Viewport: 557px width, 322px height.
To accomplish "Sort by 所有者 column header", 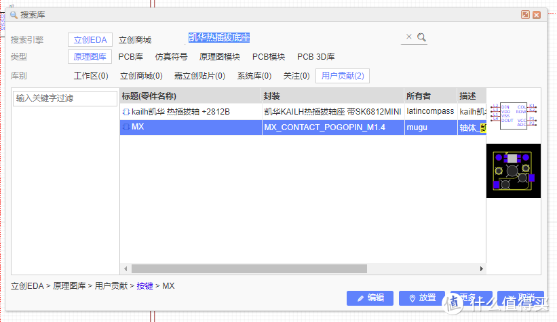I will [x=431, y=96].
